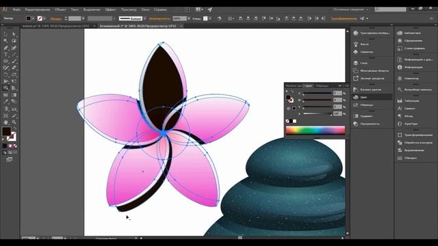Viewport: 438px width, 246px height.
Task: Switch to the Безымянный-2 document tab
Action: click(138, 26)
